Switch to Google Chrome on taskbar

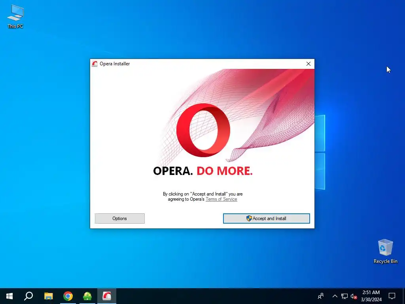pyautogui.click(x=68, y=296)
